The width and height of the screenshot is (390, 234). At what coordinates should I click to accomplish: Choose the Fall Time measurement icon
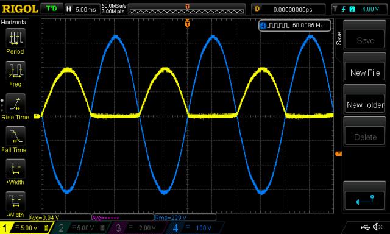click(x=15, y=136)
